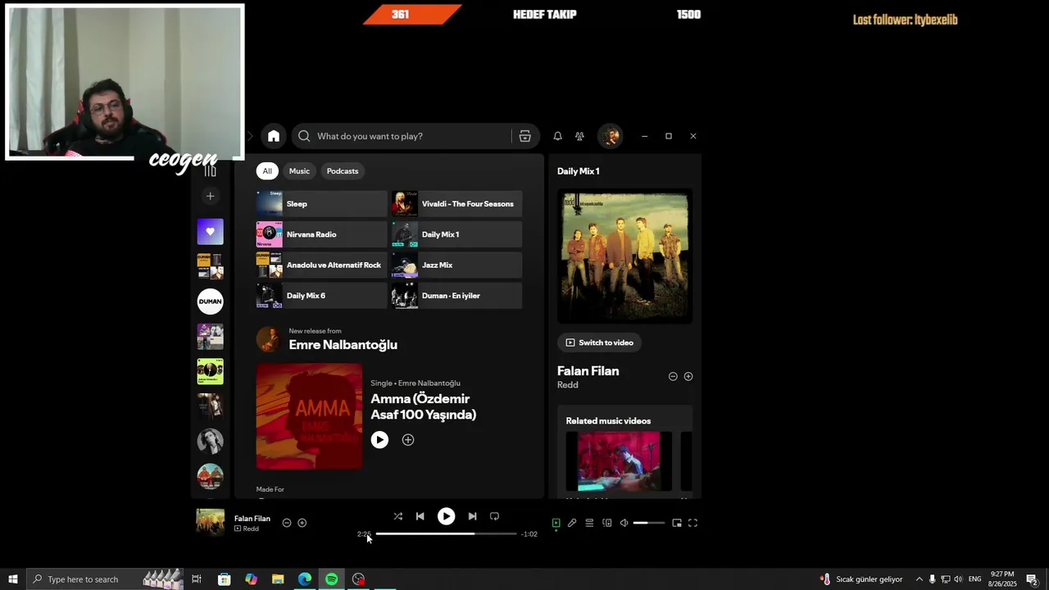Open the Sleep playlist tile
This screenshot has height=590, width=1049.
pos(321,204)
